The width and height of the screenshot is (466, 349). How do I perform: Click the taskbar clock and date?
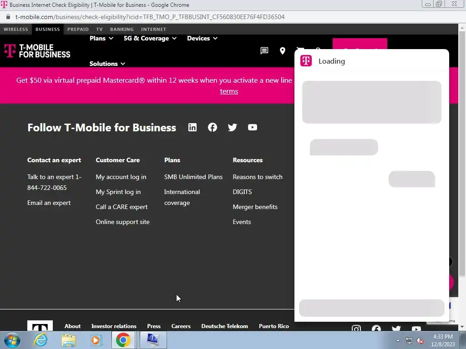coord(443,340)
